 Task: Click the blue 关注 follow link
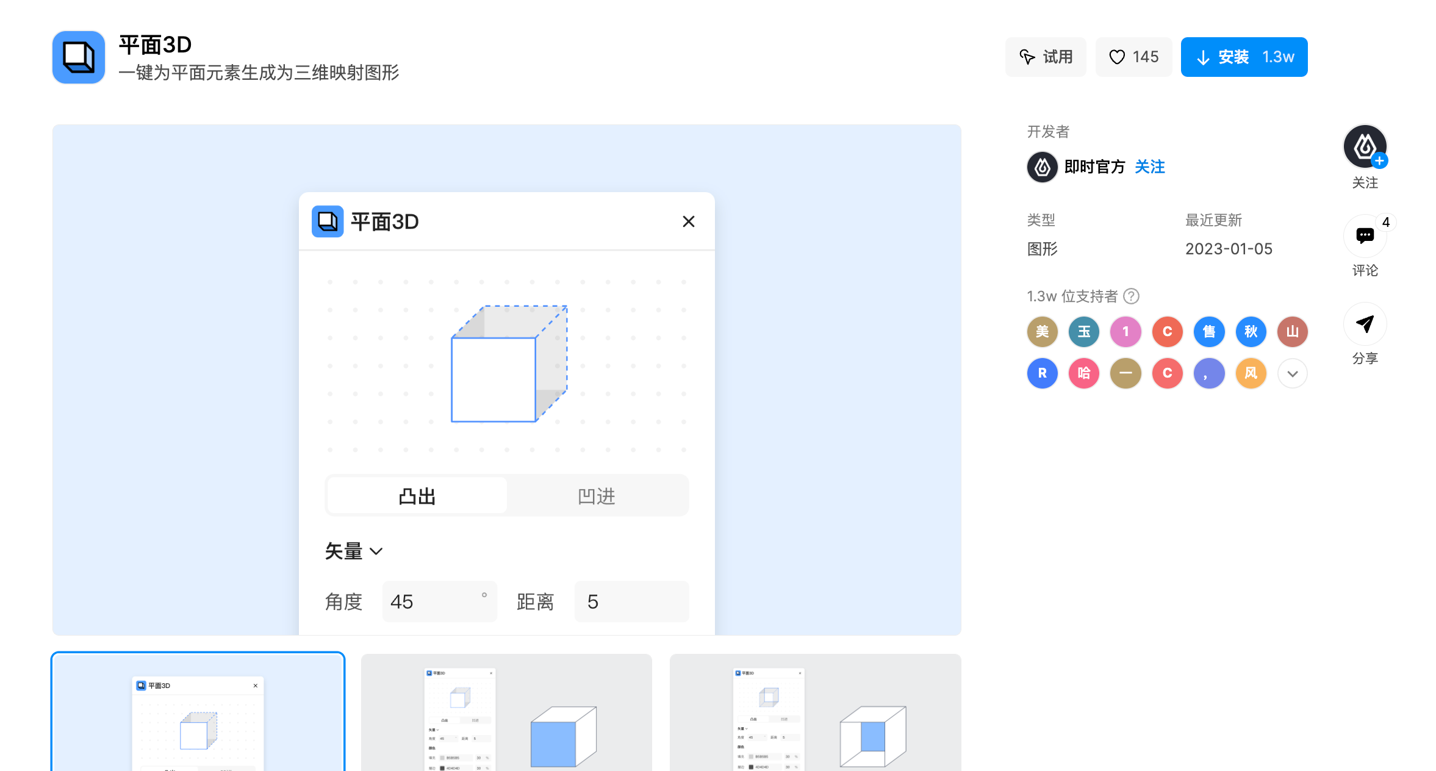[1150, 167]
